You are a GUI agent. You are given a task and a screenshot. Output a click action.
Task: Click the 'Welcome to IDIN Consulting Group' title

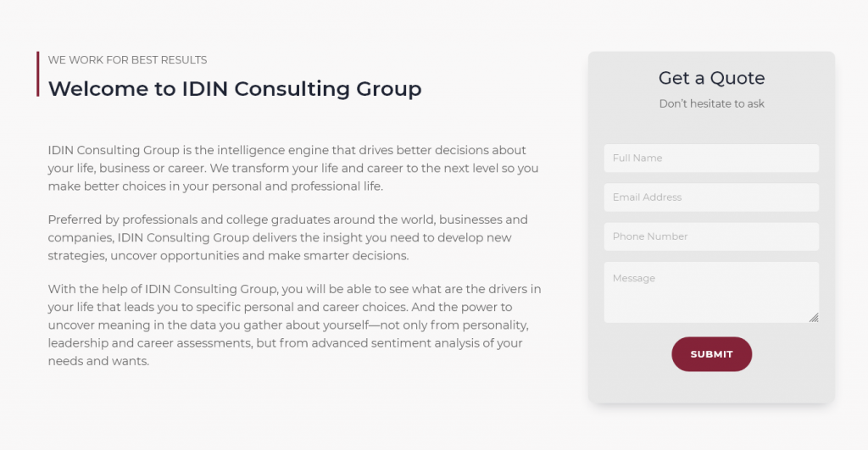(235, 89)
